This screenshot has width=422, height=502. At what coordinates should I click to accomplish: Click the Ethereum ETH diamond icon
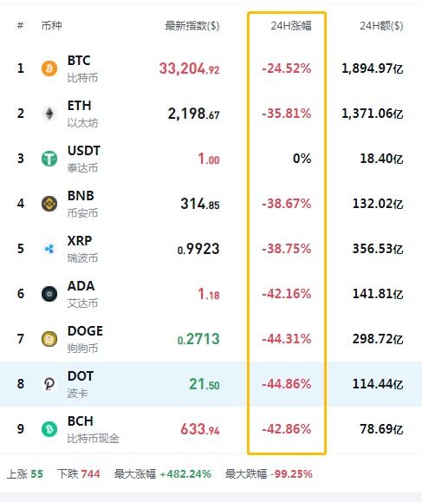click(49, 114)
